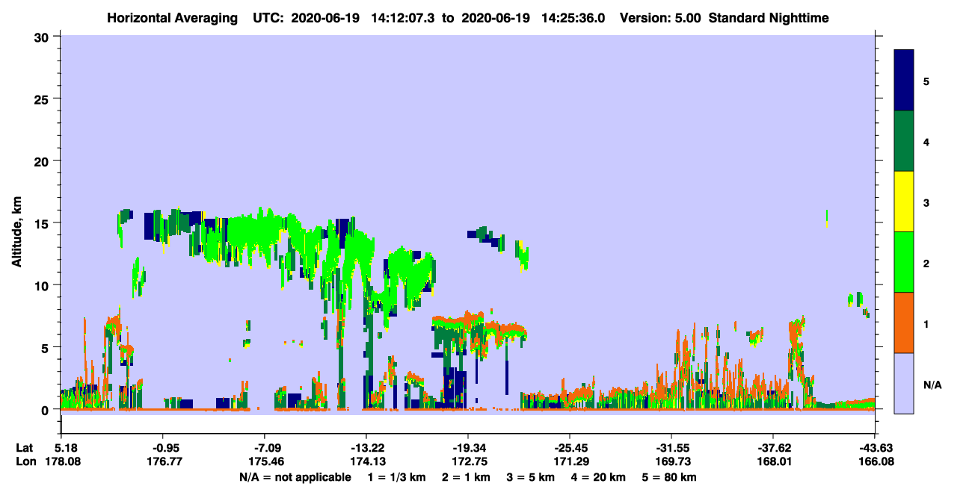Image resolution: width=972 pixels, height=498 pixels.
Task: Click legend entry '1 = 1/3 km'
Action: 396,477
